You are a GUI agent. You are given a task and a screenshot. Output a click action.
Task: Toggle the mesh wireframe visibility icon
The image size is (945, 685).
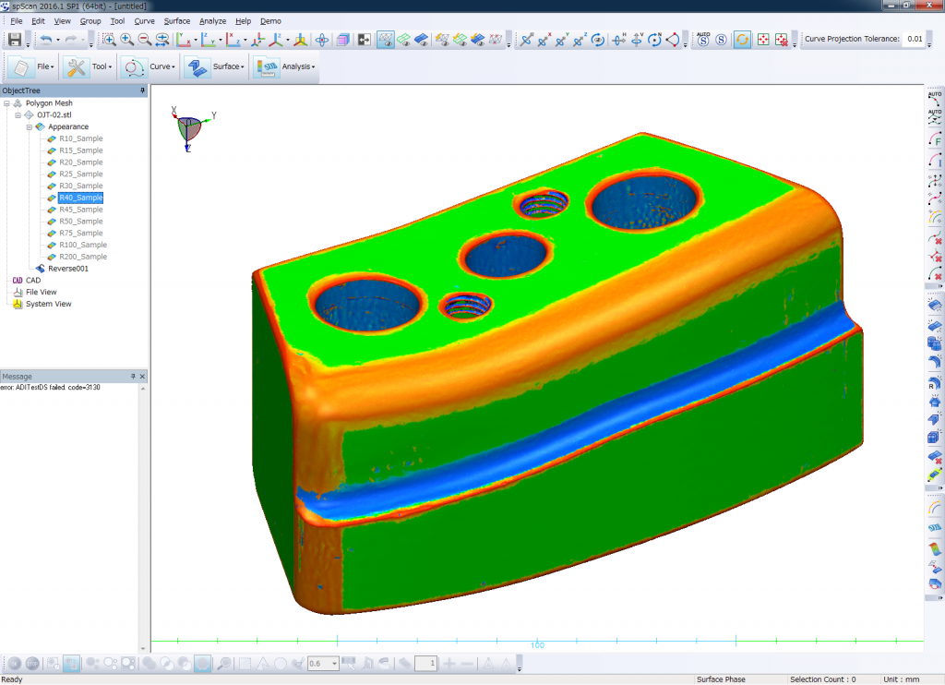click(x=386, y=40)
